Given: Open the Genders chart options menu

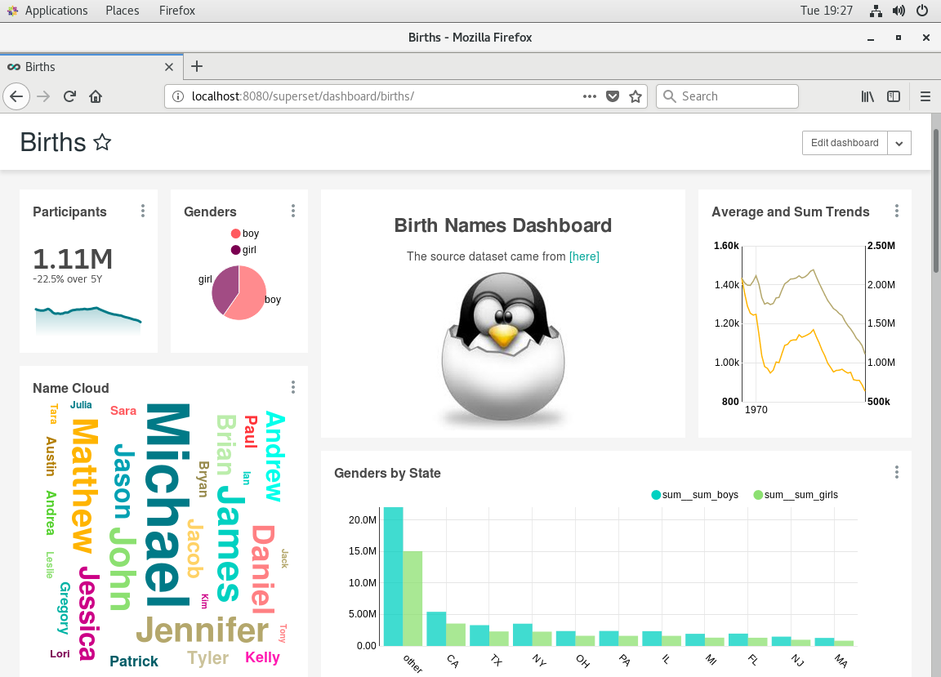Looking at the screenshot, I should tap(293, 212).
